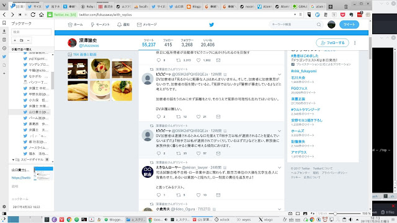397x223 pixels.
Task: Add a new web panel
Action: (x=4, y=73)
